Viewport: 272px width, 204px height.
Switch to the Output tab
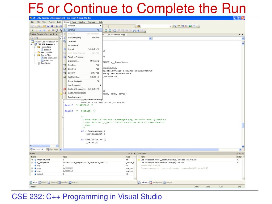coord(167,182)
